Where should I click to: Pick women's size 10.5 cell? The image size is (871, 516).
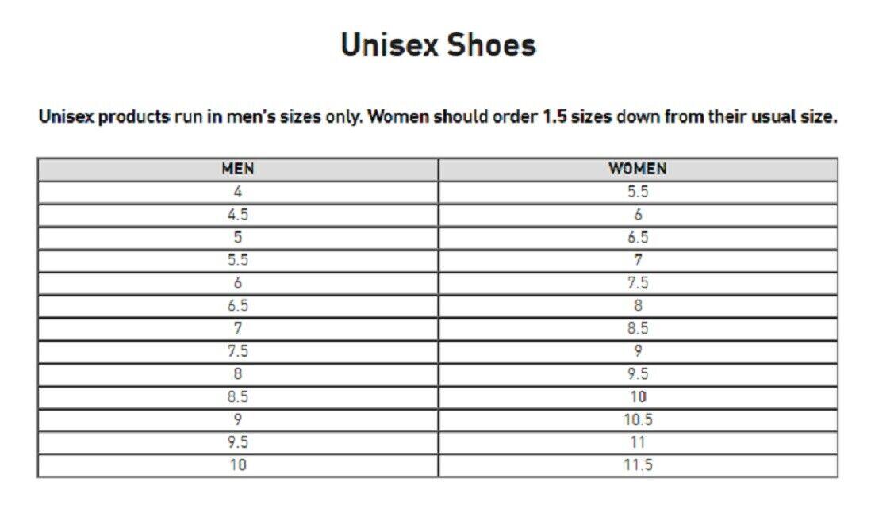(x=638, y=419)
